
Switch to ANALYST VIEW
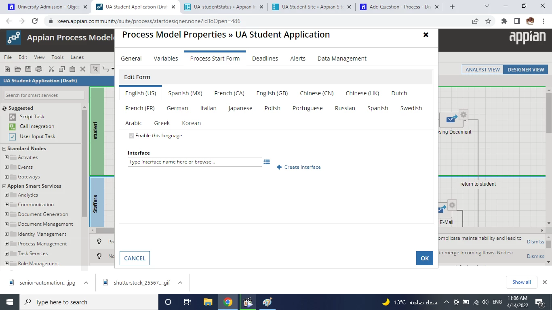pyautogui.click(x=482, y=69)
